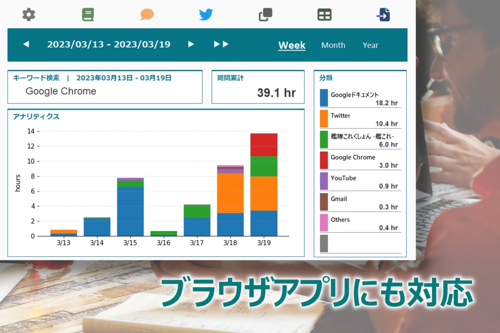Click the 3.0 hr value
Image resolution: width=500 pixels, height=333 pixels.
(x=388, y=165)
